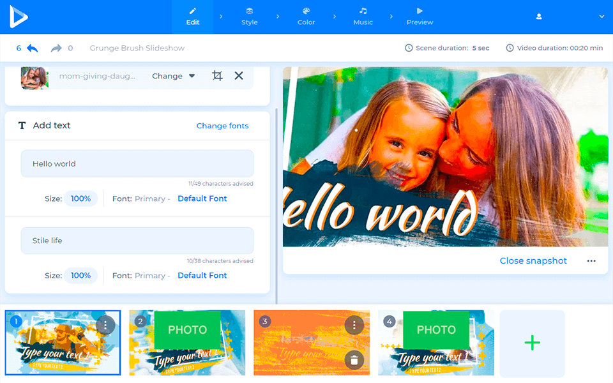Open Size 100% selector for Stile life
Screen dimensions: 613x383
pos(80,276)
